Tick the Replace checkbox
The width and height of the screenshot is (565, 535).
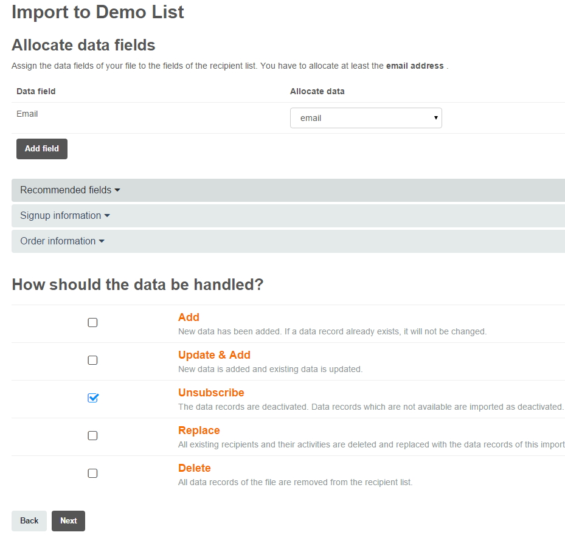[92, 436]
